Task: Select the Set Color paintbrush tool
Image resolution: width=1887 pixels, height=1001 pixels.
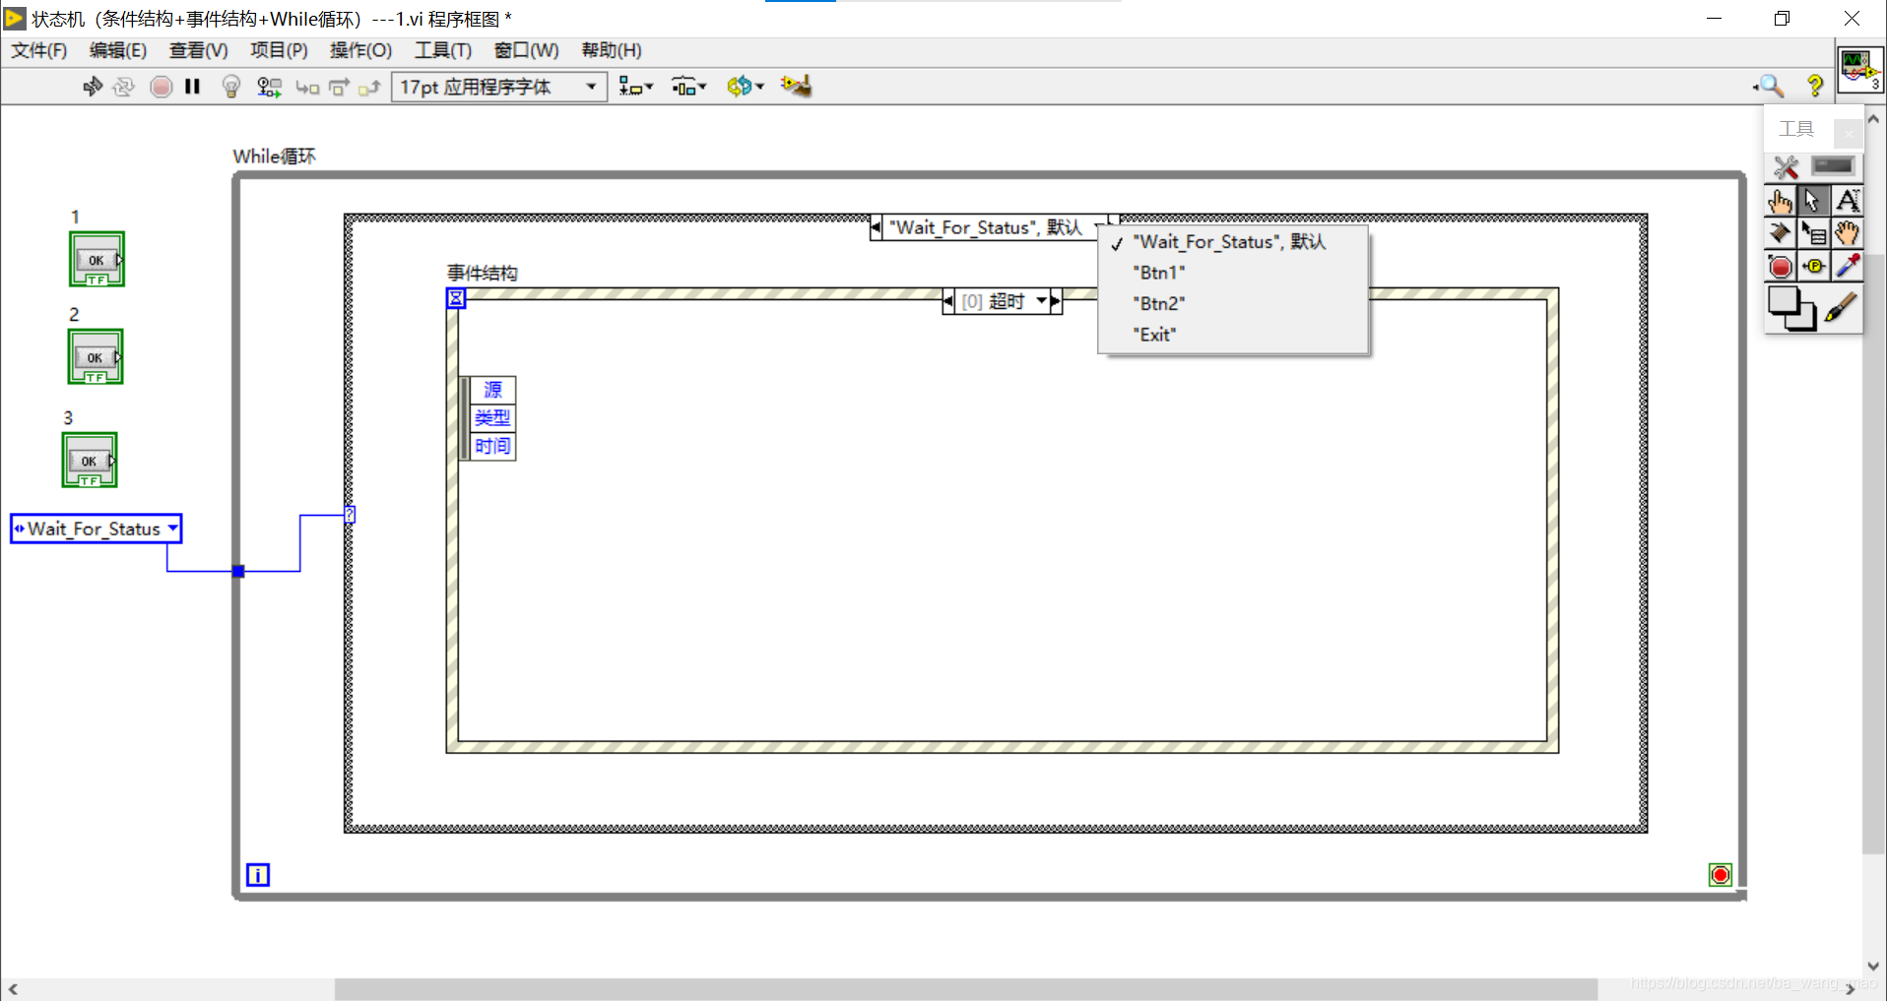Action: pos(1842,308)
